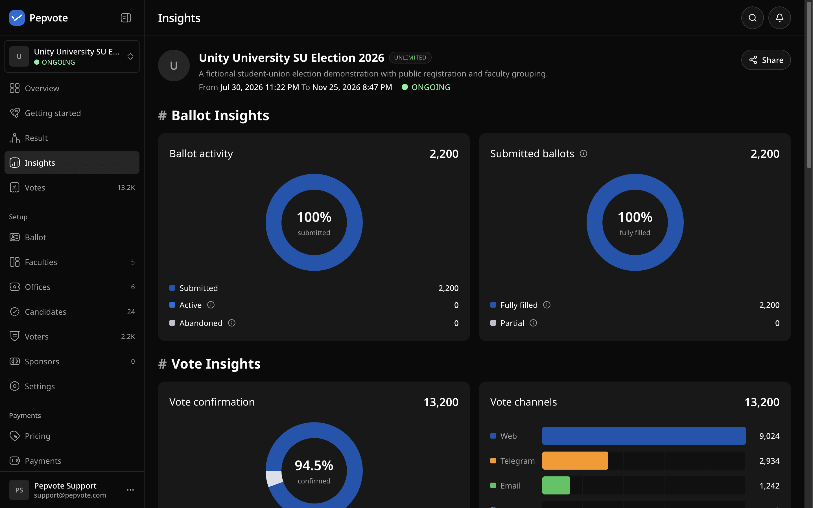Click the ONGOING status in header
The height and width of the screenshot is (508, 813).
click(x=426, y=87)
